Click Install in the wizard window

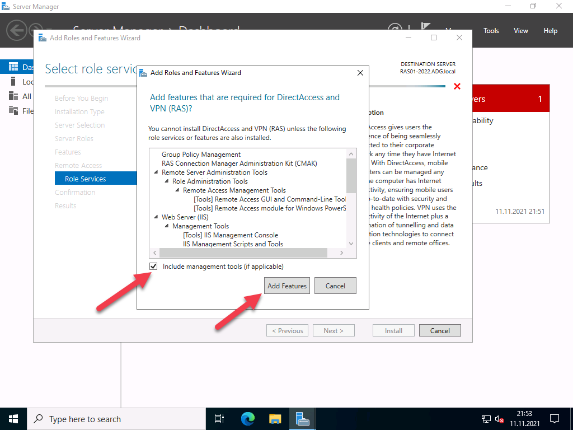tap(393, 330)
